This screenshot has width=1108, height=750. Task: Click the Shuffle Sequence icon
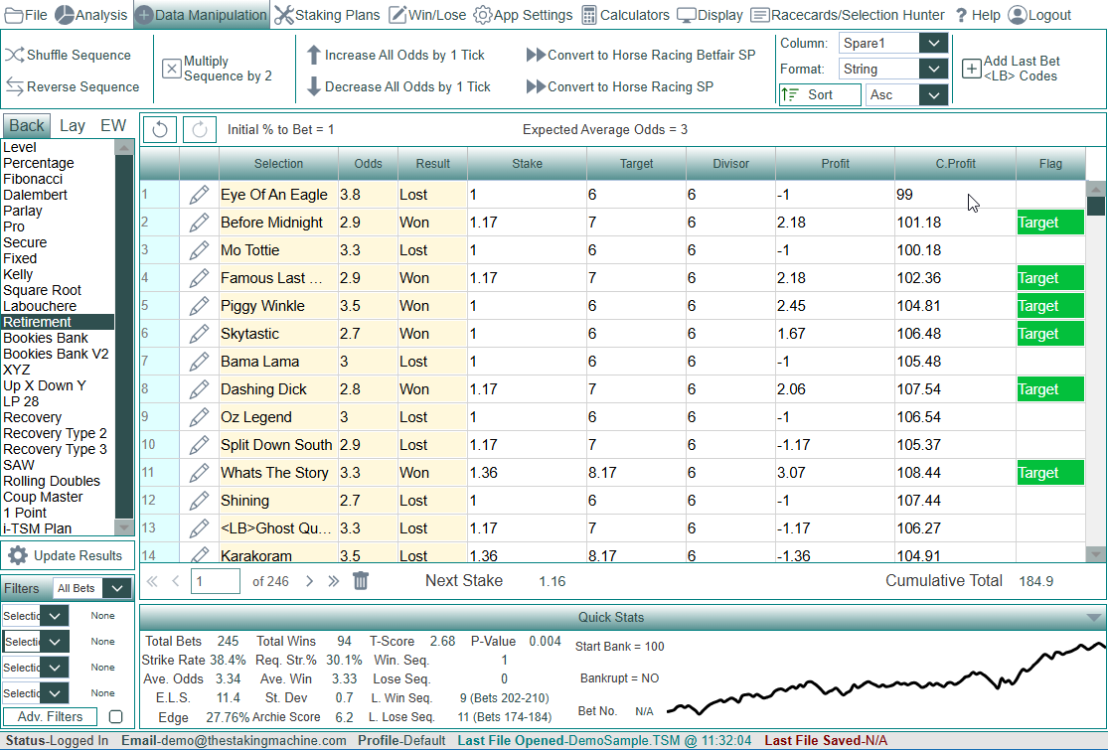(14, 56)
